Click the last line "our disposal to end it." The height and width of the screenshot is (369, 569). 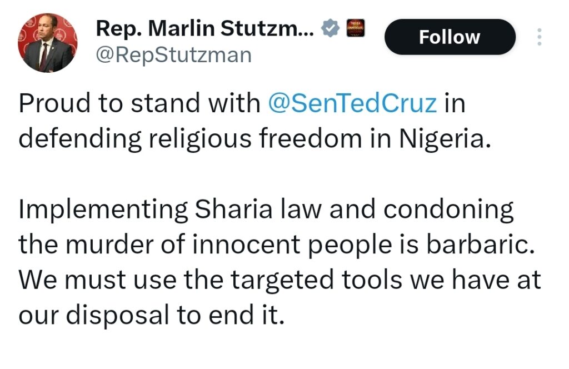[152, 315]
